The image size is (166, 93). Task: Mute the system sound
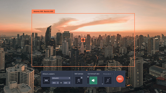pyautogui.click(x=93, y=80)
